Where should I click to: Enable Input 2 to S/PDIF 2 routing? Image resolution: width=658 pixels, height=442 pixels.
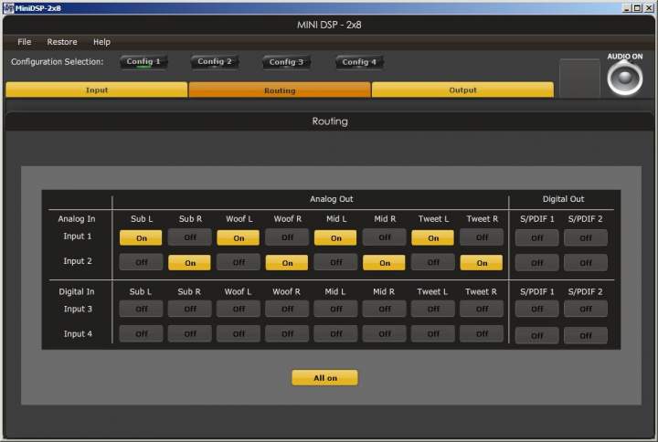click(x=586, y=262)
